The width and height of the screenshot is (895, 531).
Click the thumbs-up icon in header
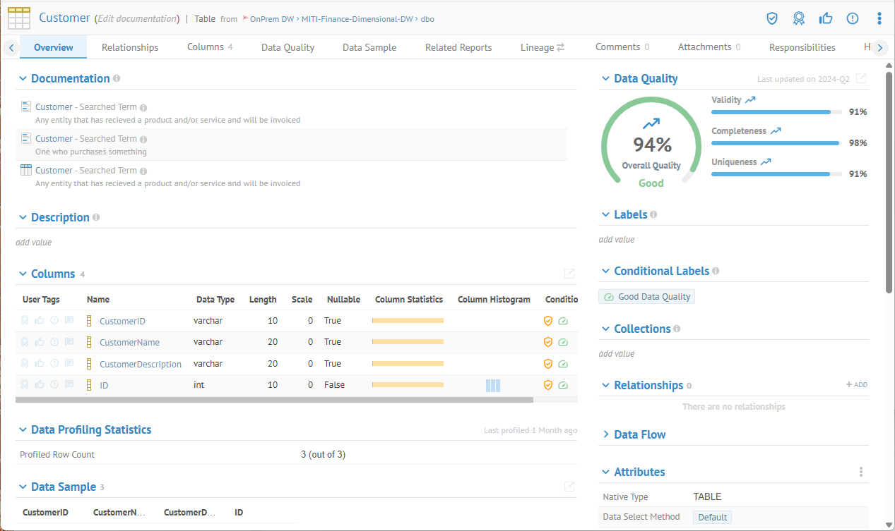pos(826,18)
